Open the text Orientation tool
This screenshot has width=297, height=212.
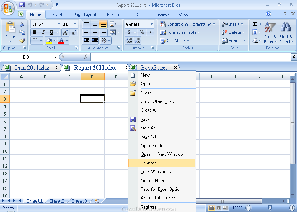click(x=104, y=41)
